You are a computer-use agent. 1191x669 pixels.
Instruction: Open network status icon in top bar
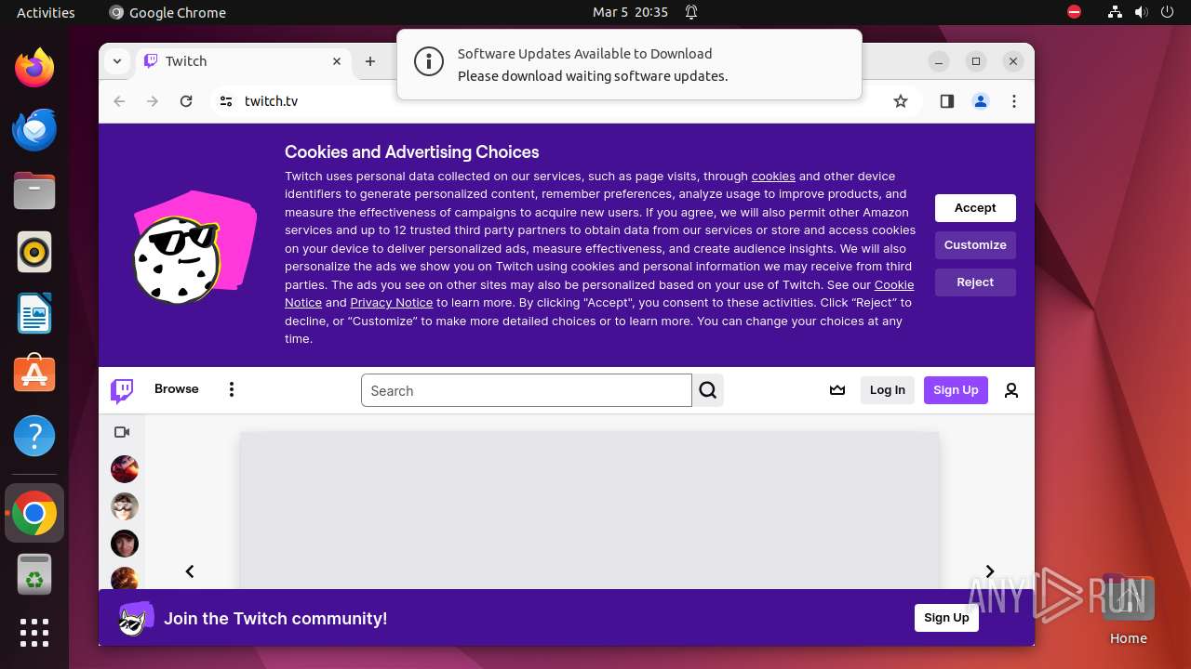click(1115, 12)
